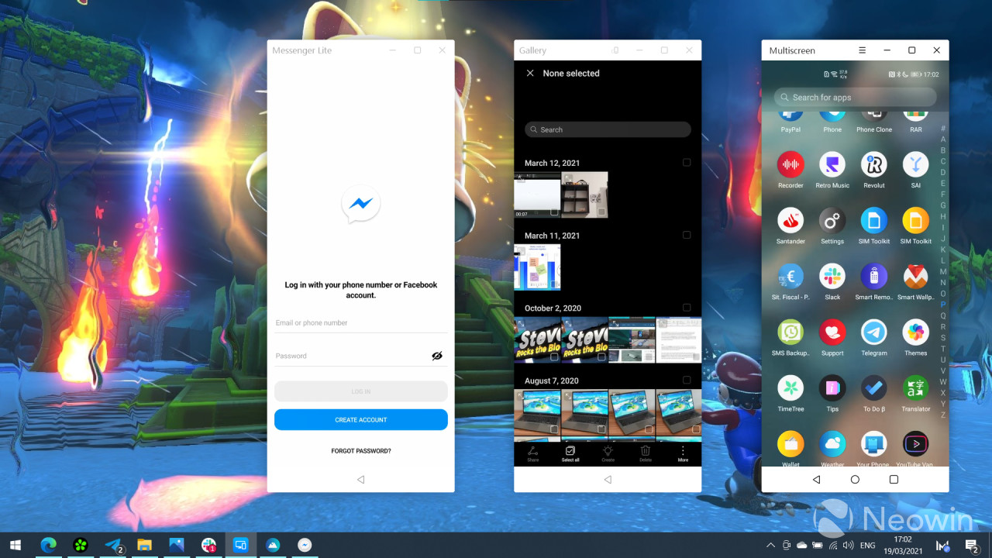Image resolution: width=992 pixels, height=558 pixels.
Task: Open the first Steve thumbnail from October 2
Action: click(x=537, y=339)
